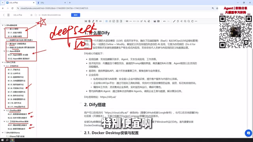This screenshot has width=253, height=142.
Task: Toggle italic formatting in editor toolbar
Action: pos(93,21)
